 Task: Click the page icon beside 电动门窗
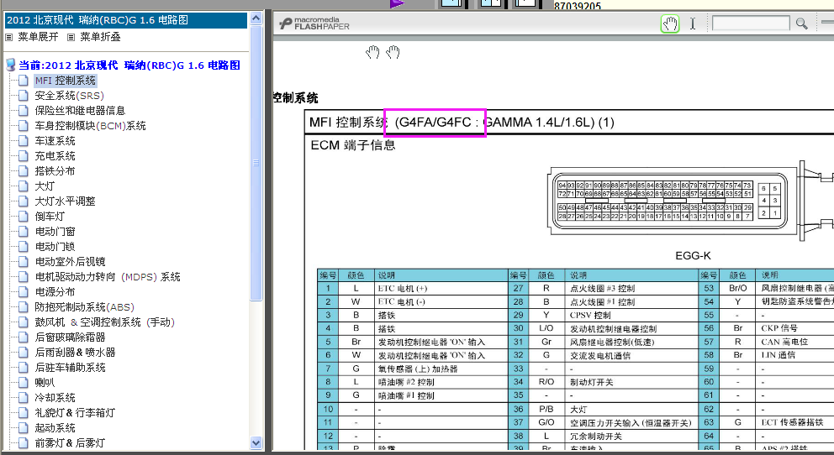(x=23, y=232)
